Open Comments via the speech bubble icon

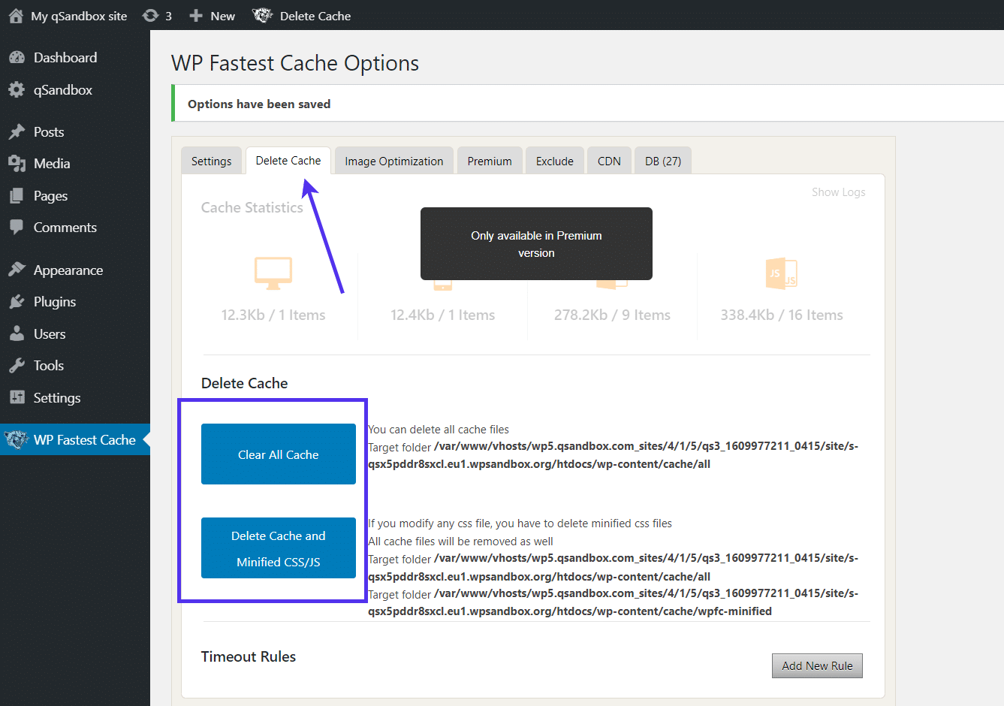coord(17,227)
